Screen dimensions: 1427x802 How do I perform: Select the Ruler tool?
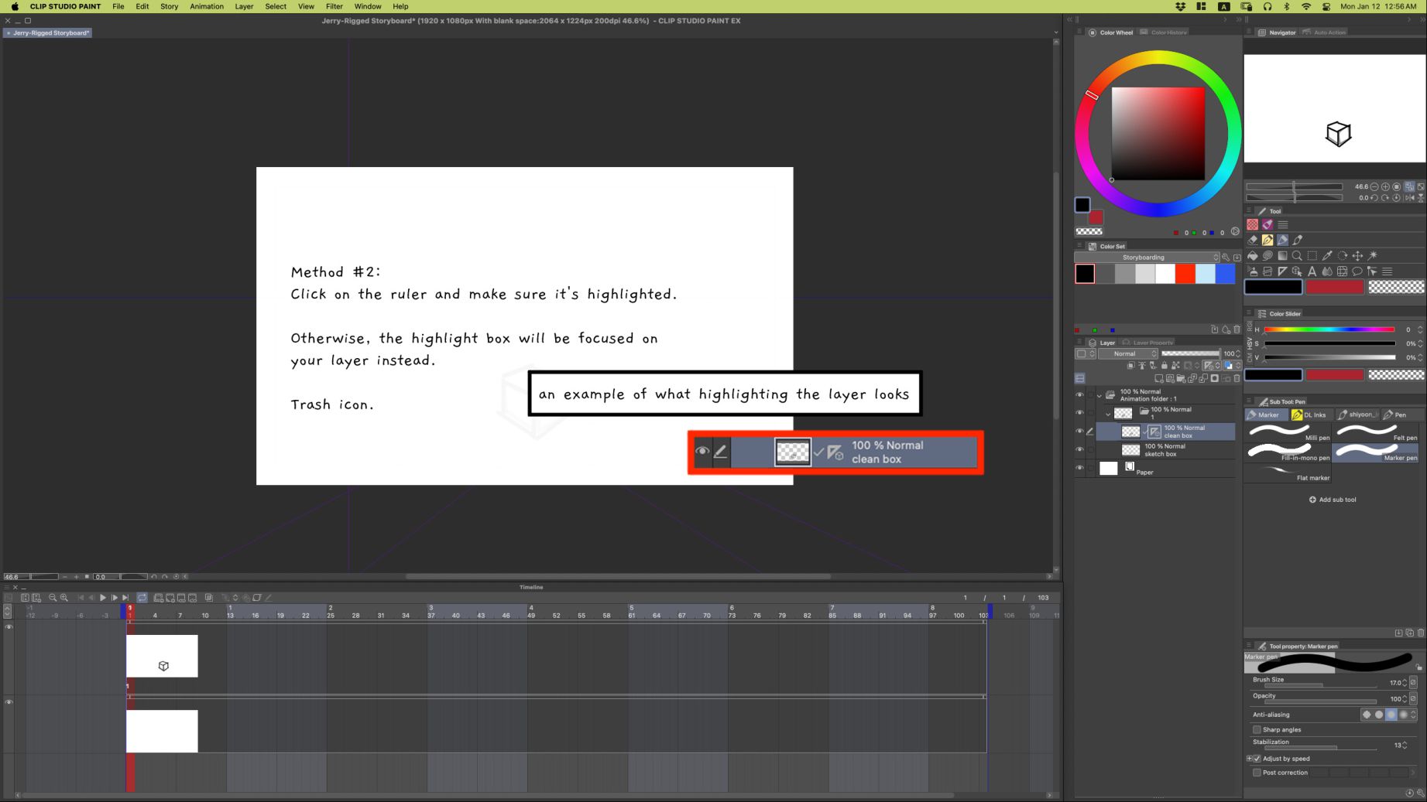pos(1282,271)
